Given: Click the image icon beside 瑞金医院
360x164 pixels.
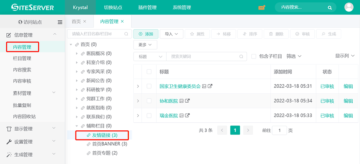Looking at the screenshot, I should click(x=181, y=115).
